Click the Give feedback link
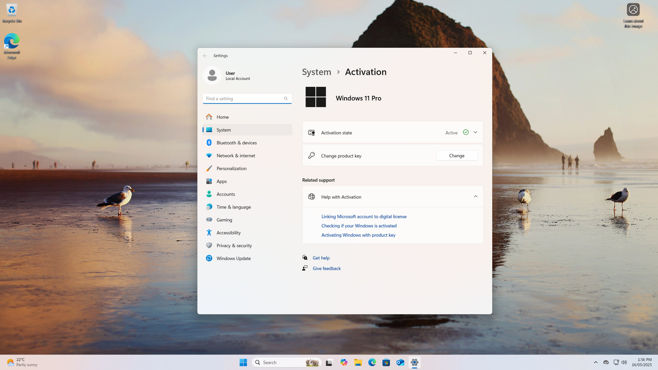 click(327, 268)
